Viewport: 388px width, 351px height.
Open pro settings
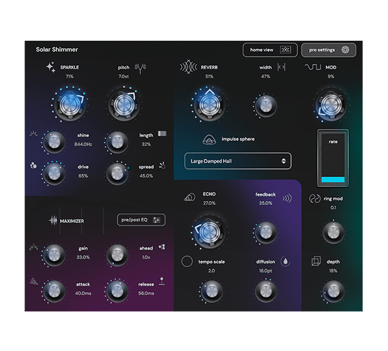pos(328,50)
